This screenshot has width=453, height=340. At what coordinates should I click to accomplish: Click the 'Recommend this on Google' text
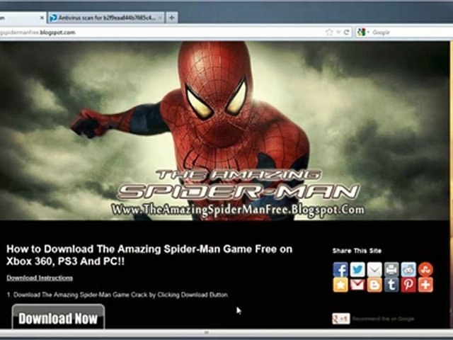(383, 319)
